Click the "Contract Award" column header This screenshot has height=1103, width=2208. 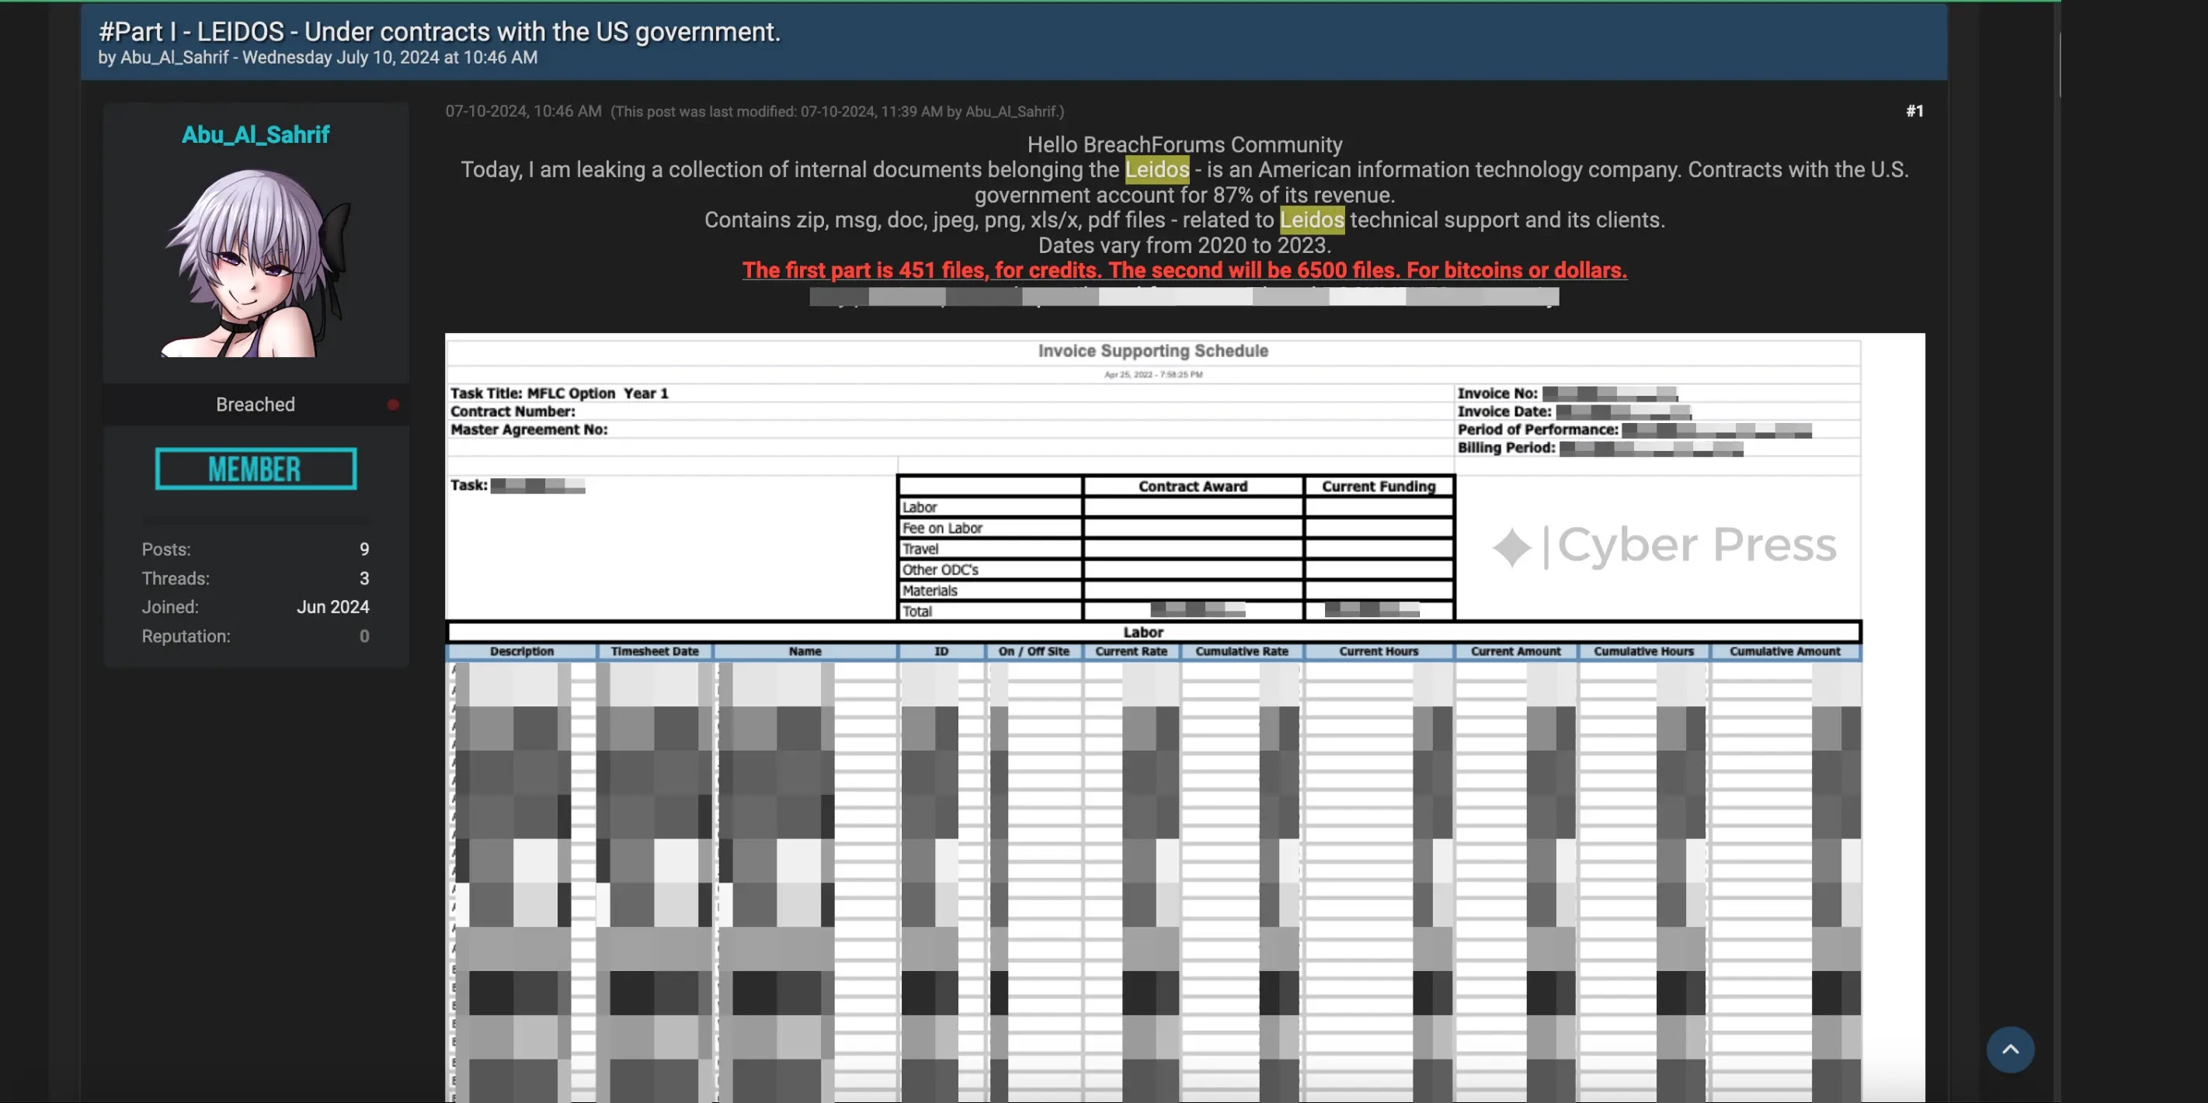coord(1192,487)
